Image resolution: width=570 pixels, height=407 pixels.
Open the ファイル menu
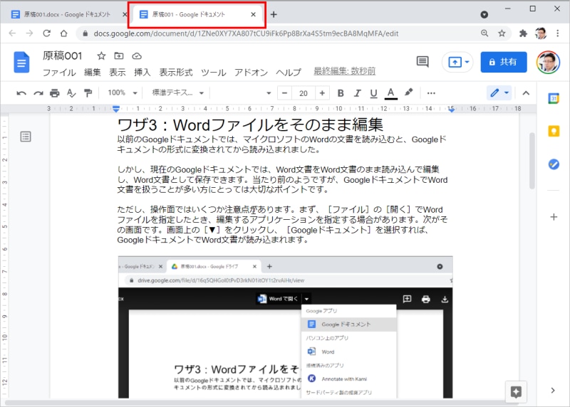coord(59,73)
